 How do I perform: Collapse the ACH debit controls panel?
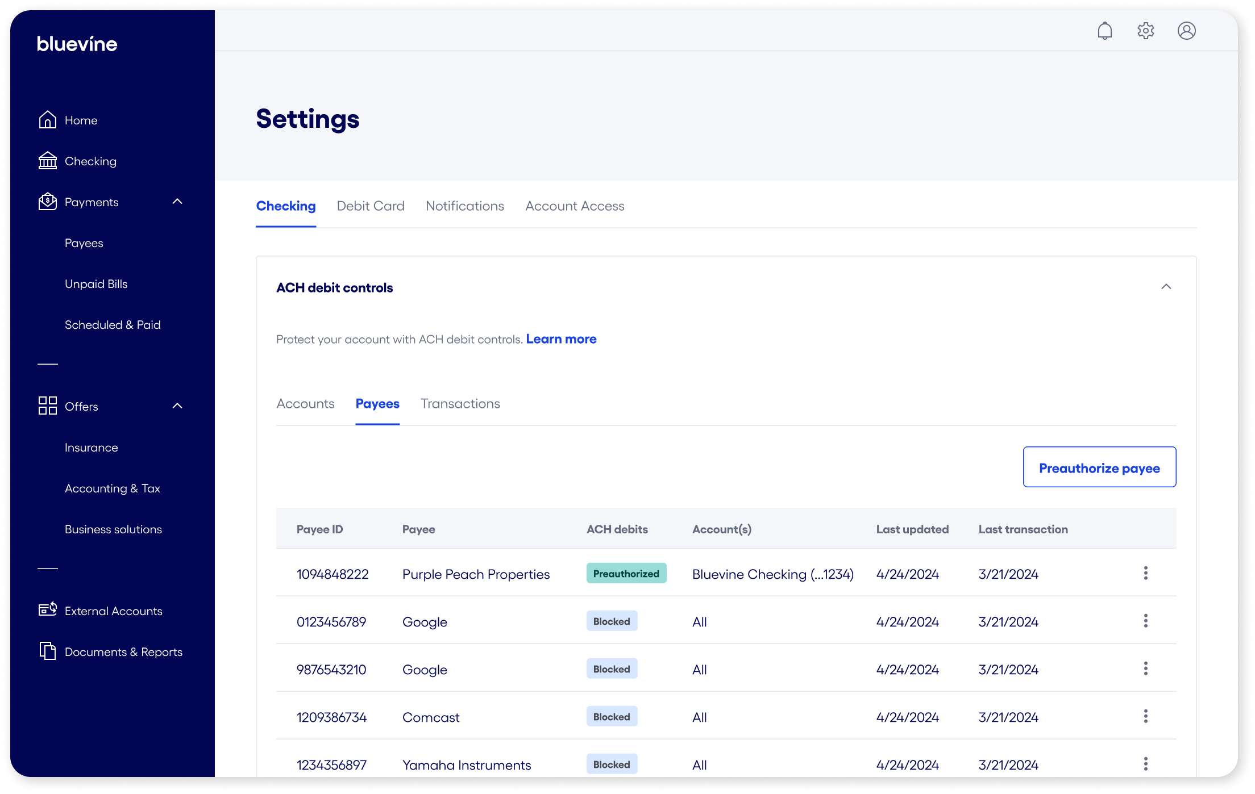click(1166, 287)
